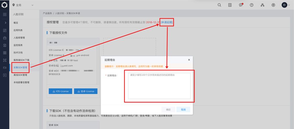The image size is (294, 129).
Task: Open the document list icon in header
Action: [230, 5]
